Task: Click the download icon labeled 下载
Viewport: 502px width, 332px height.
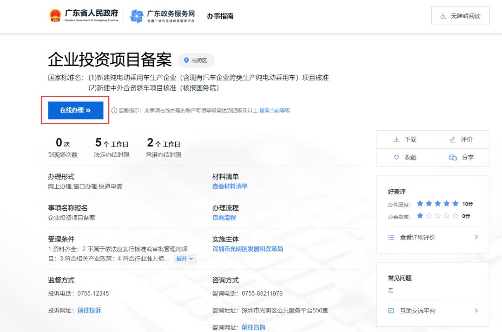Action: pyautogui.click(x=396, y=139)
